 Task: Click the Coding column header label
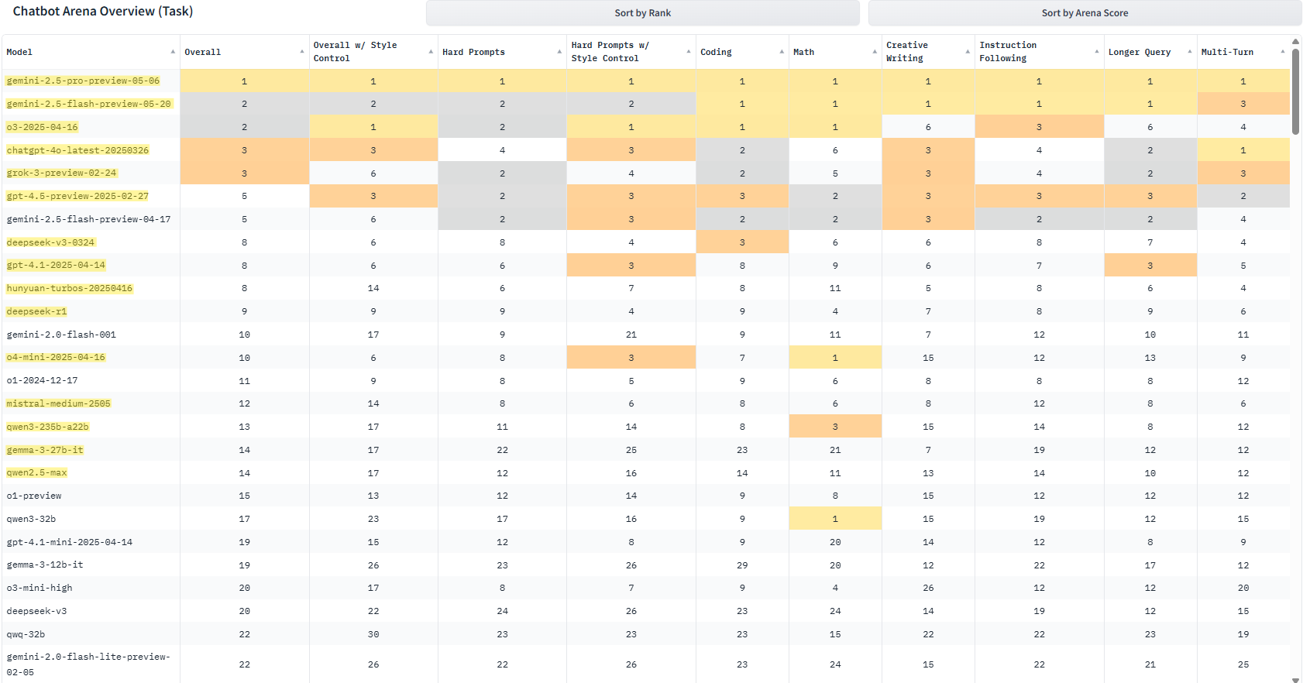tap(716, 52)
